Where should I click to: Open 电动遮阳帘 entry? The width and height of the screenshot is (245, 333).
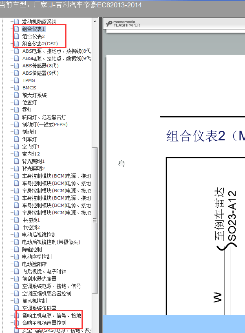pyautogui.click(x=34, y=264)
